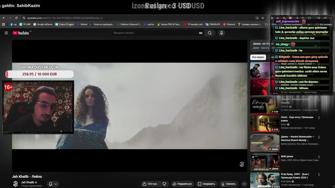Open the Kibariye - Gidemem thumbnail

265,106
